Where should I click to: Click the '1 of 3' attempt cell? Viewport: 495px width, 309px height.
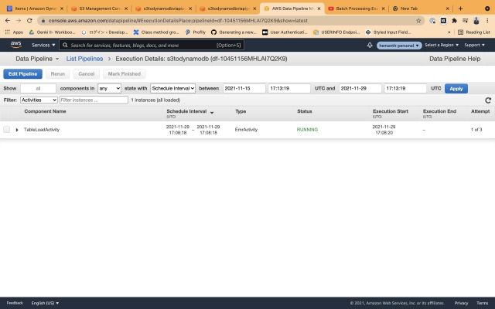pos(476,130)
